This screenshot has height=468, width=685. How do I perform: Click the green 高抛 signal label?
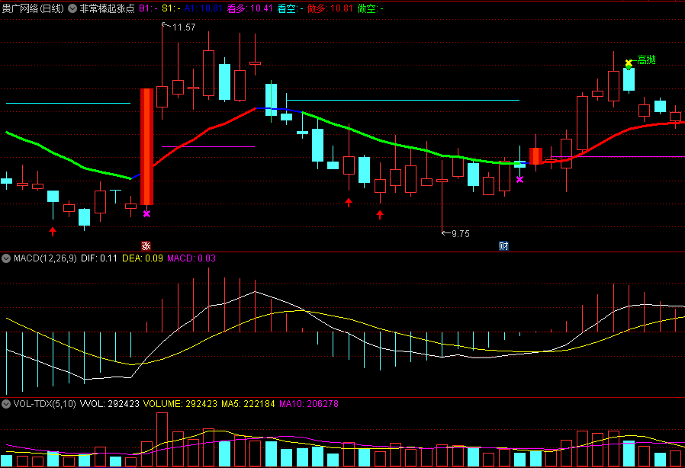[647, 59]
